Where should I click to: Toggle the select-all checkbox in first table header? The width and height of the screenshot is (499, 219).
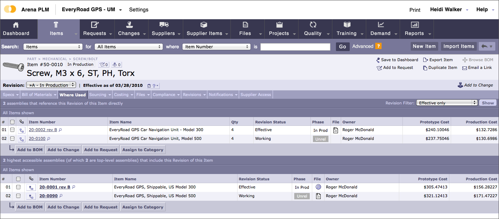12,122
